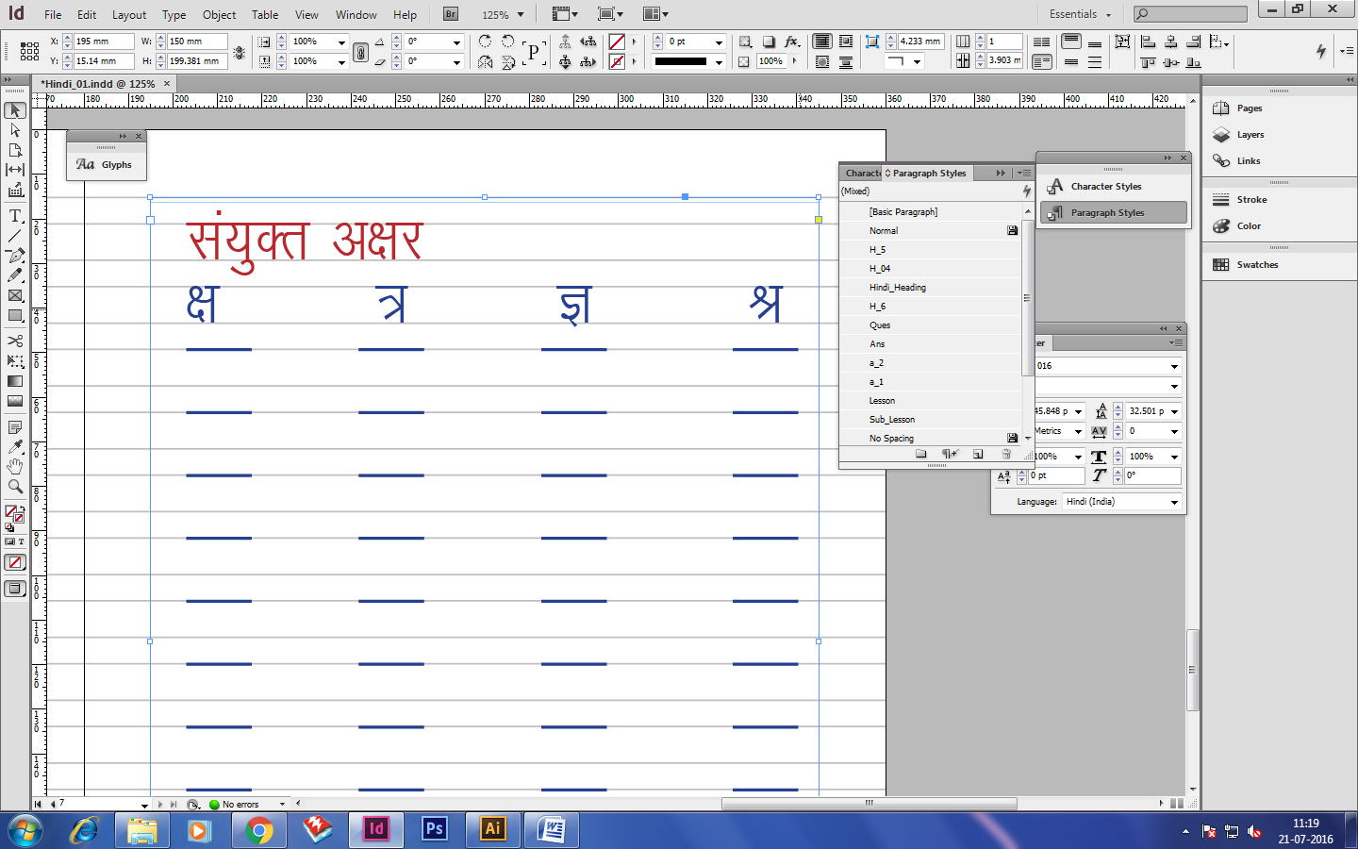Viewport: 1358px width, 849px height.
Task: Select the Pen tool
Action: click(15, 256)
